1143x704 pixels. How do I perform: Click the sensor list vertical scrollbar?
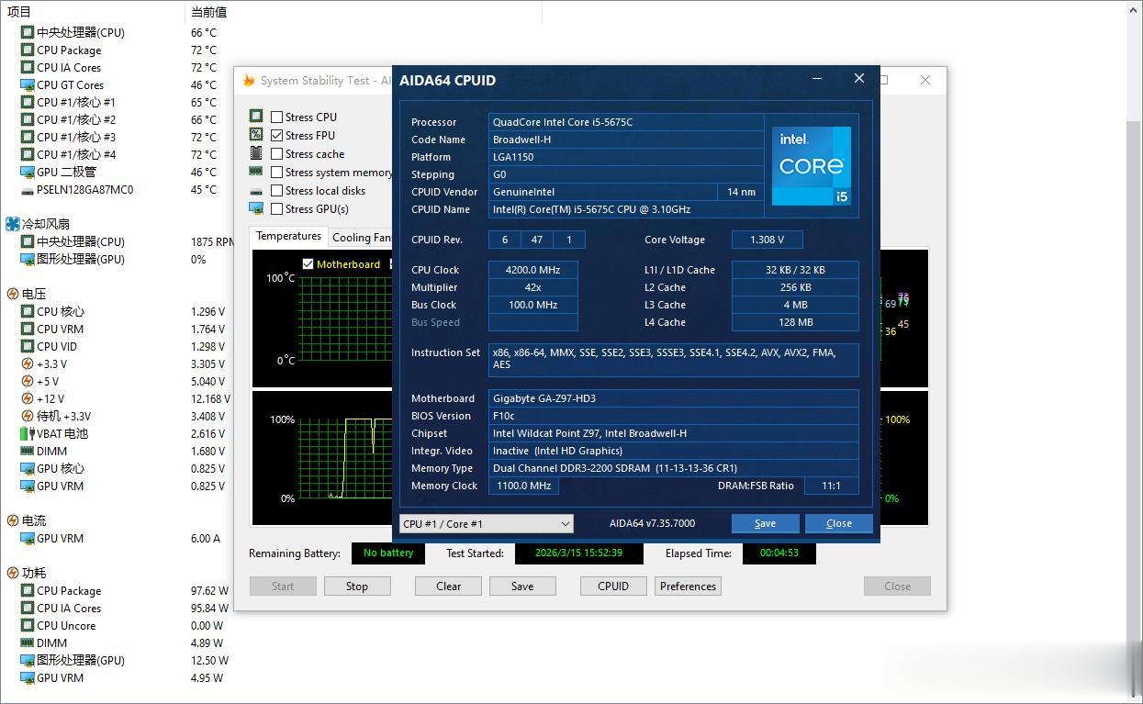(1134, 352)
